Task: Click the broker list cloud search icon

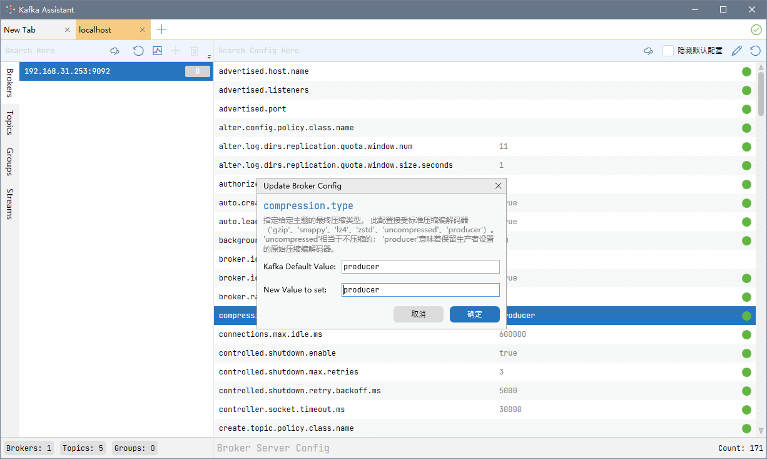Action: coord(114,51)
